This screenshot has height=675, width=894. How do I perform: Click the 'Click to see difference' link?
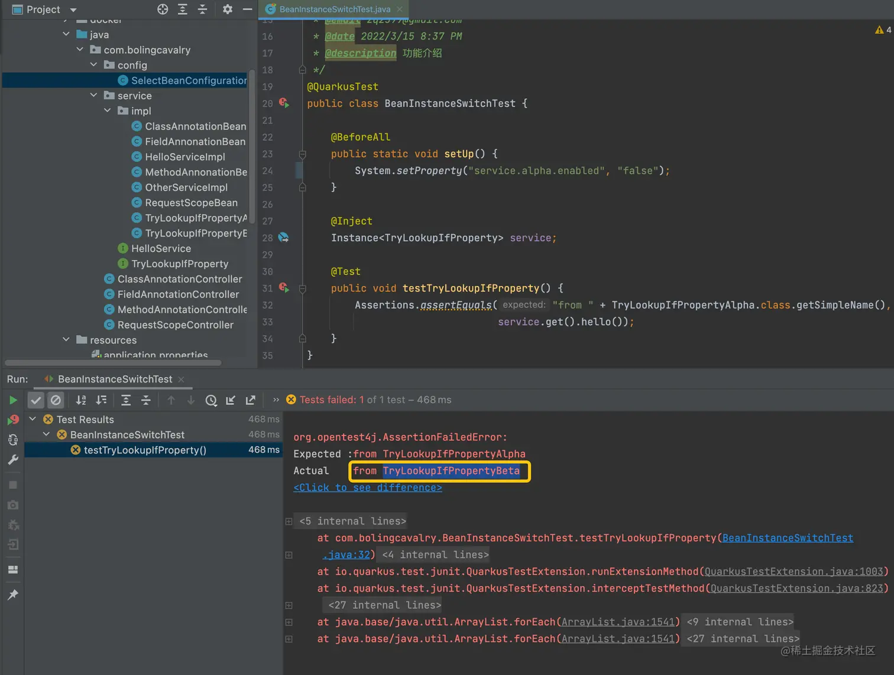coord(368,488)
